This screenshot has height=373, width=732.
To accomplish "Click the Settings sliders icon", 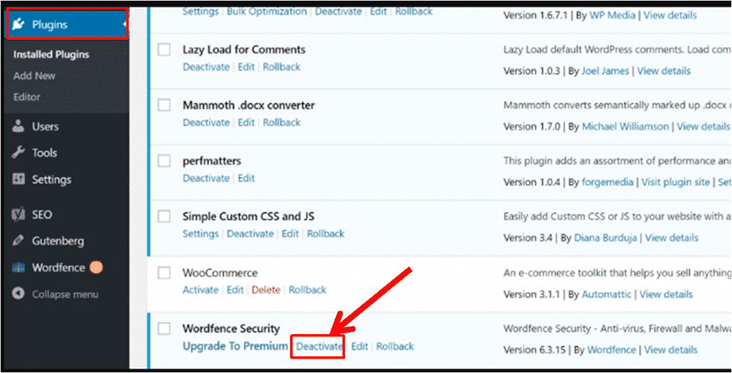I will pos(18,179).
